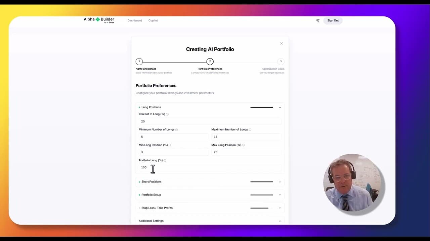Select step 1 Name and Details circle
This screenshot has height=241, width=430.
pyautogui.click(x=139, y=61)
